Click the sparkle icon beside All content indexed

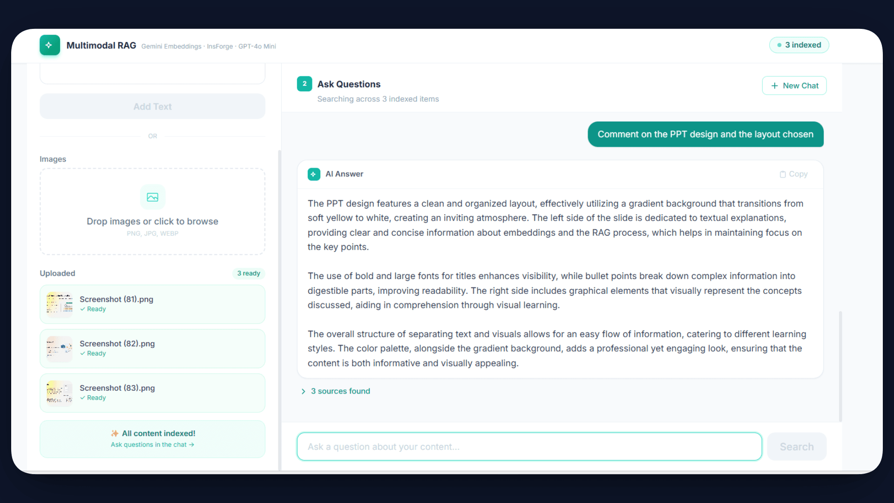(x=115, y=434)
